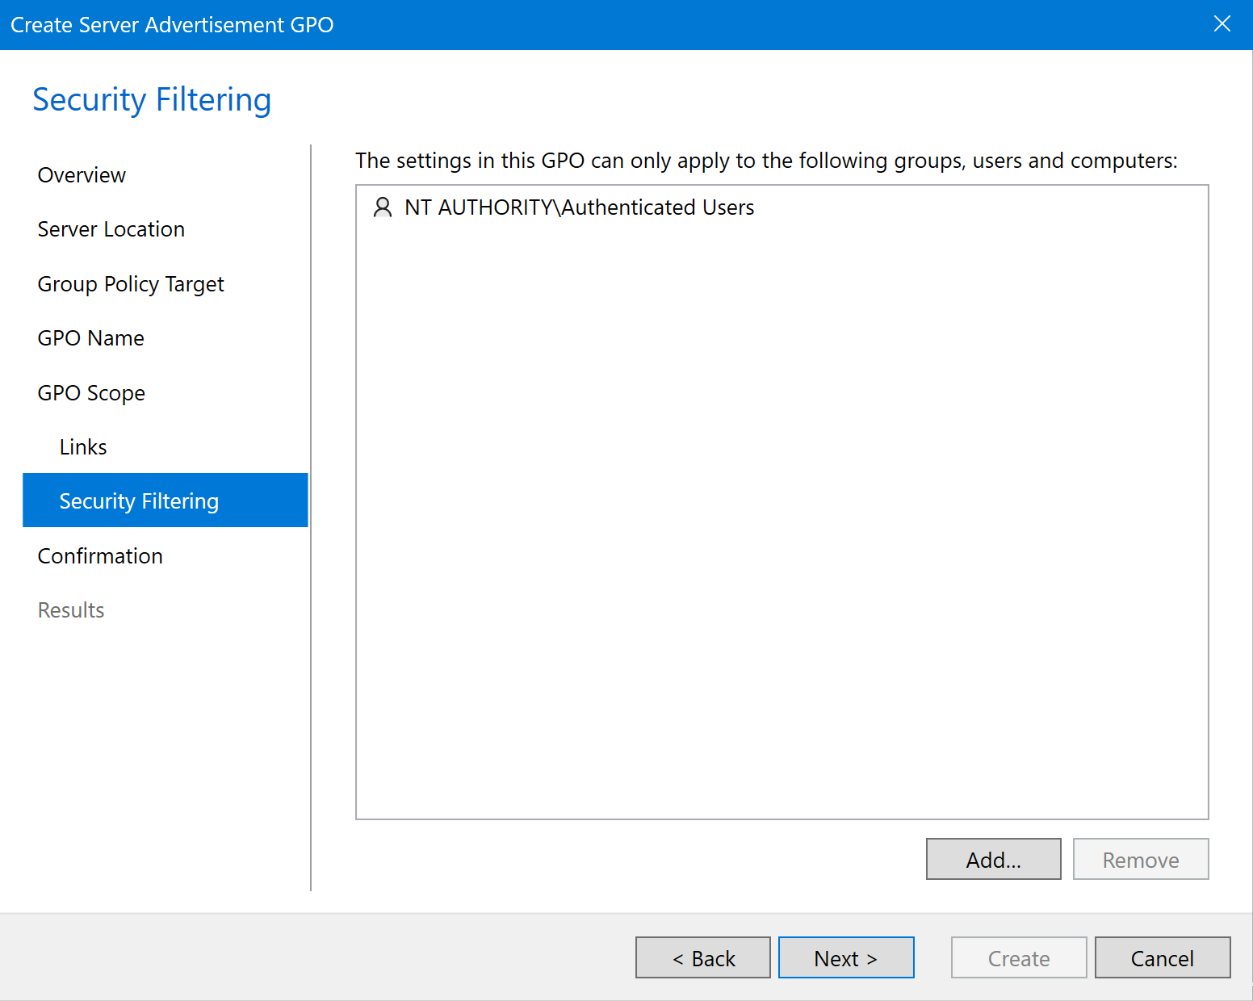Switch to the Group Policy Target step
This screenshot has height=1001, width=1253.
pos(131,284)
